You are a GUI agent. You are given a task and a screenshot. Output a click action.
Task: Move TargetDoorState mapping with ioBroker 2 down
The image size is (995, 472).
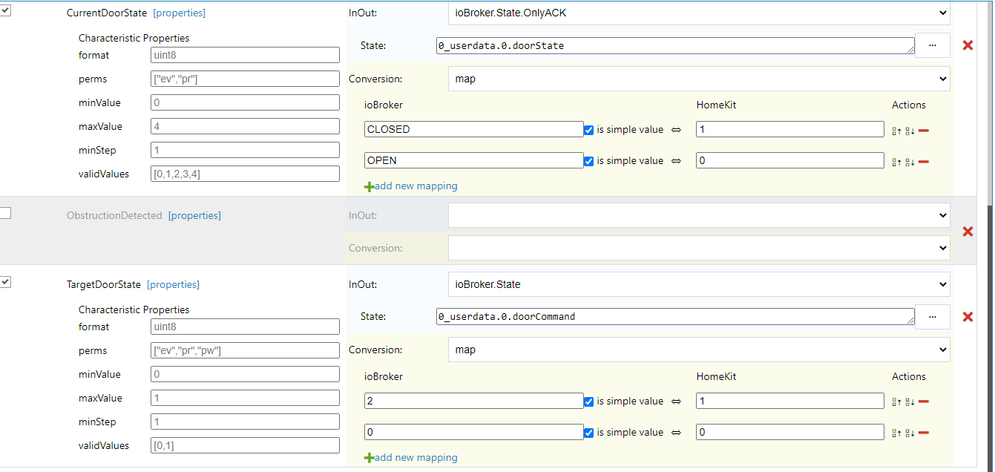pyautogui.click(x=910, y=402)
